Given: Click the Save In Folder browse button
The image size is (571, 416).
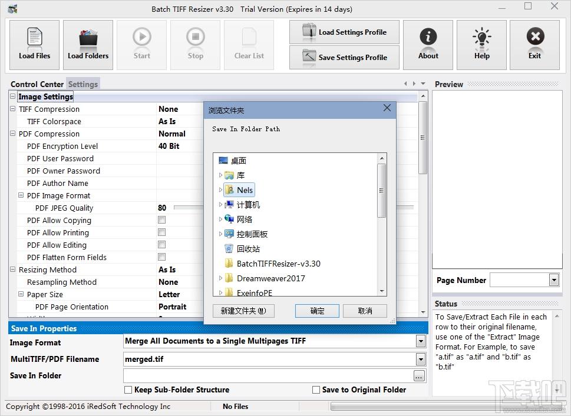Looking at the screenshot, I should (x=419, y=376).
